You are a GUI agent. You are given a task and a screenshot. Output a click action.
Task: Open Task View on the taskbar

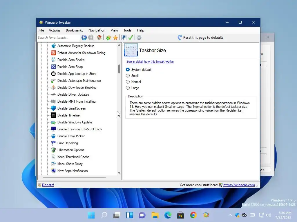coord(117,215)
